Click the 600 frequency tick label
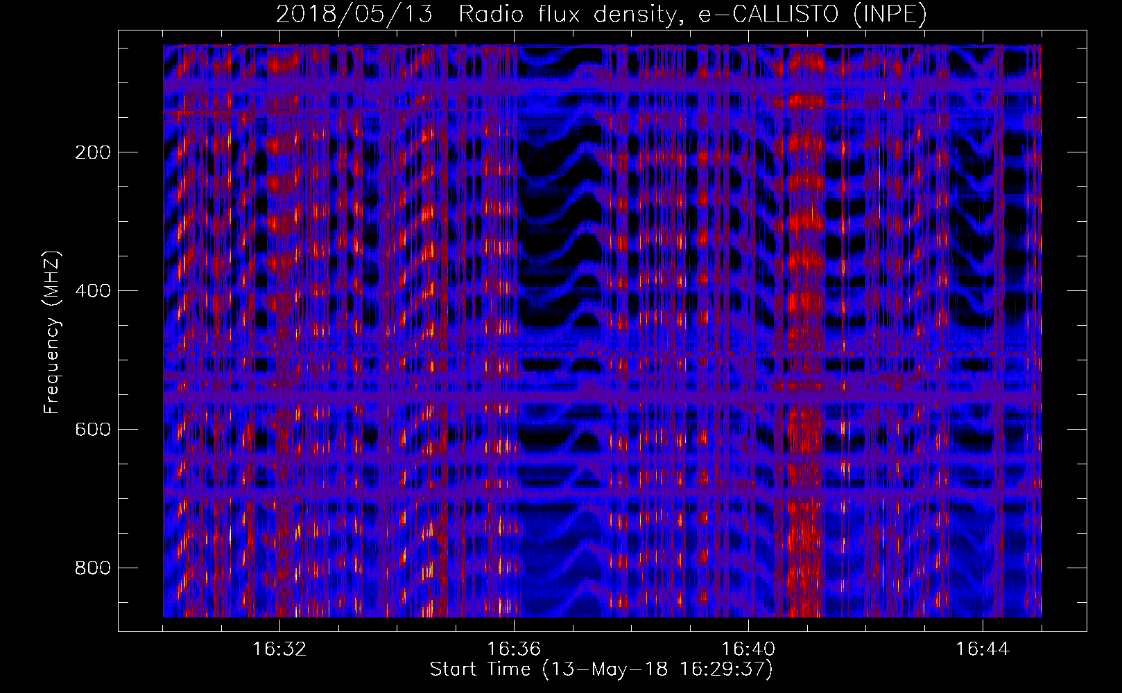Viewport: 1122px width, 693px height. point(93,430)
